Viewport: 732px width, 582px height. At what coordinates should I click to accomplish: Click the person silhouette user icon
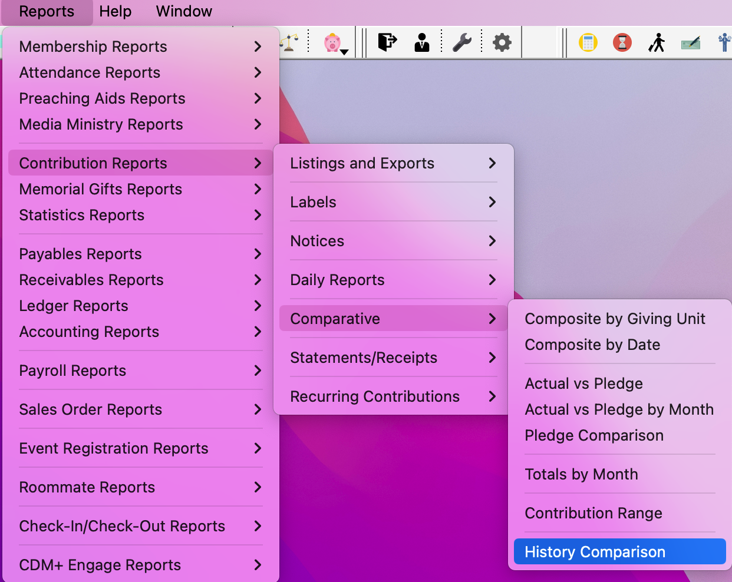(x=422, y=42)
